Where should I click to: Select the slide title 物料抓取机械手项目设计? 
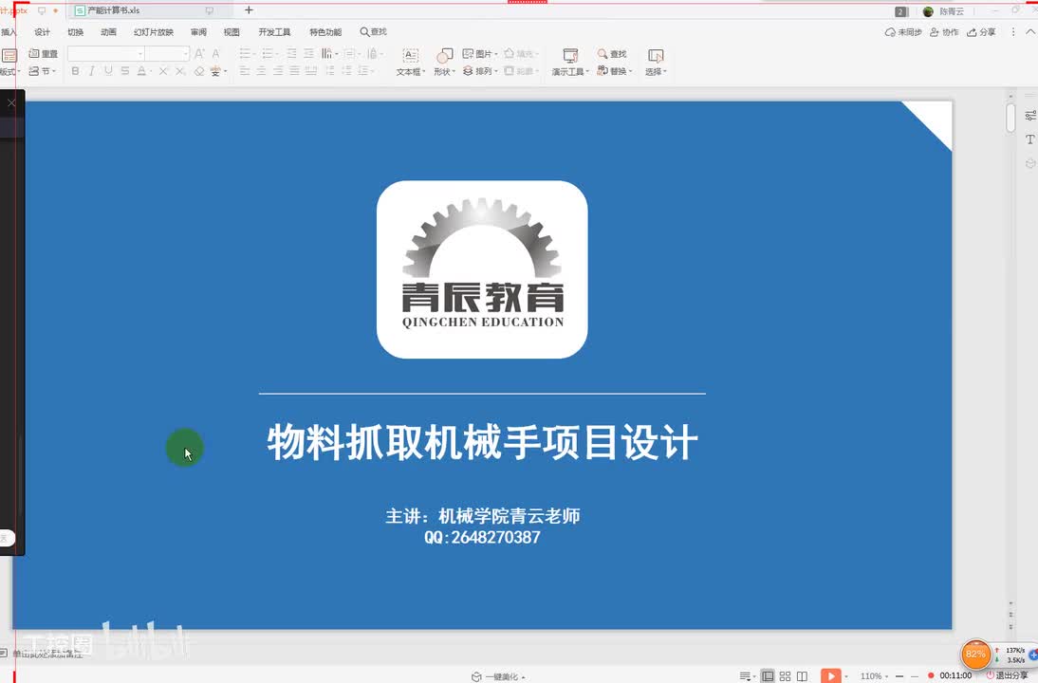482,442
